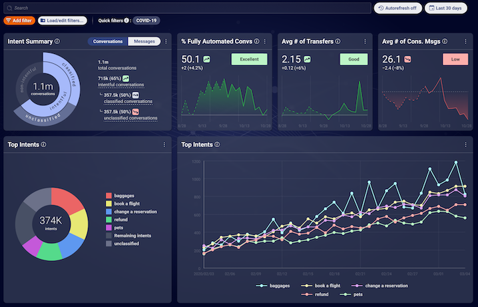Click the 1.1m conversations donut center
Screen dimensions: 478x307
[x=43, y=89]
